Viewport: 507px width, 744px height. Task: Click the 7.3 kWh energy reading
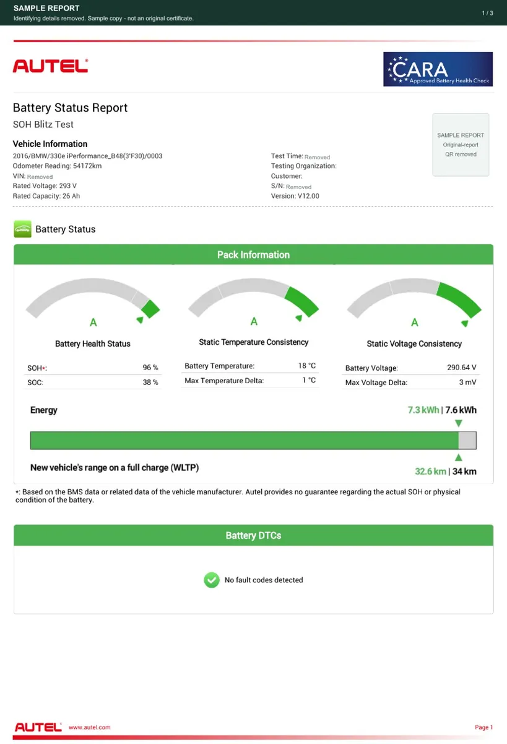tap(423, 410)
